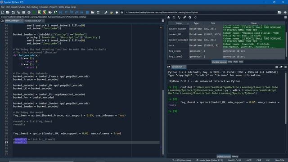Sort variables by the Name column

tap(179, 23)
